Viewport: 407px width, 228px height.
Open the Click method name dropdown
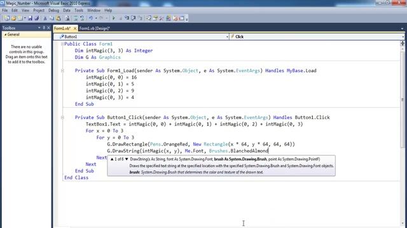tap(403, 37)
